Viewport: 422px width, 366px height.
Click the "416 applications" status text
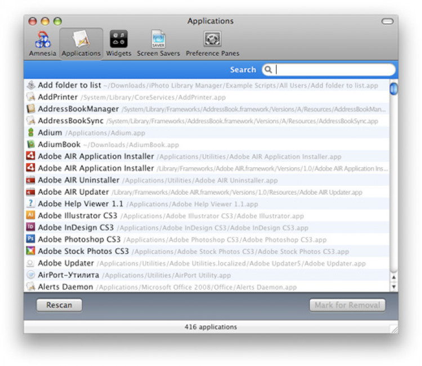(x=211, y=327)
